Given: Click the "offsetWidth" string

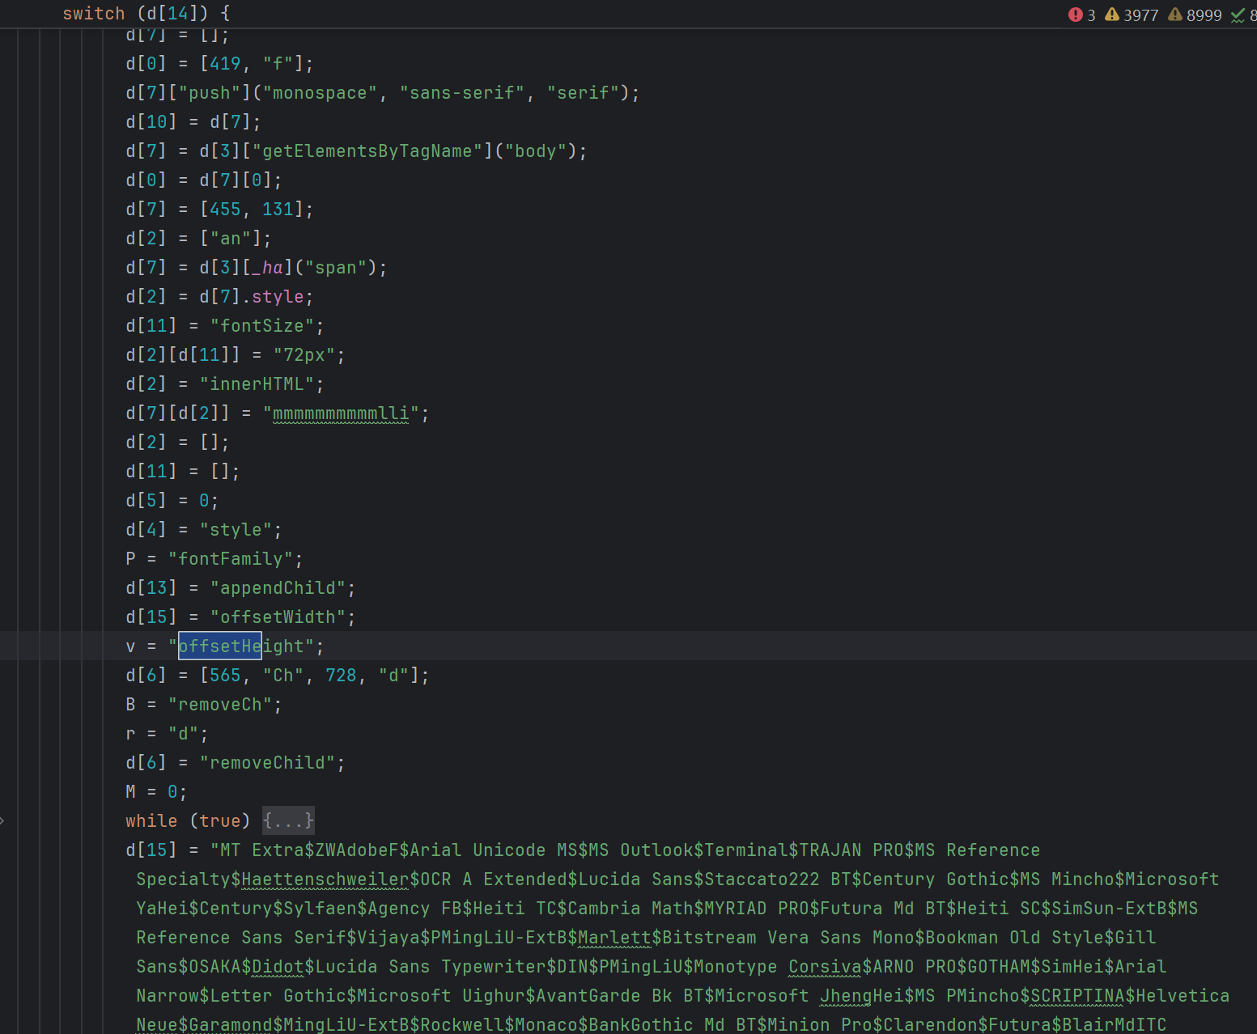Looking at the screenshot, I should pos(278,617).
